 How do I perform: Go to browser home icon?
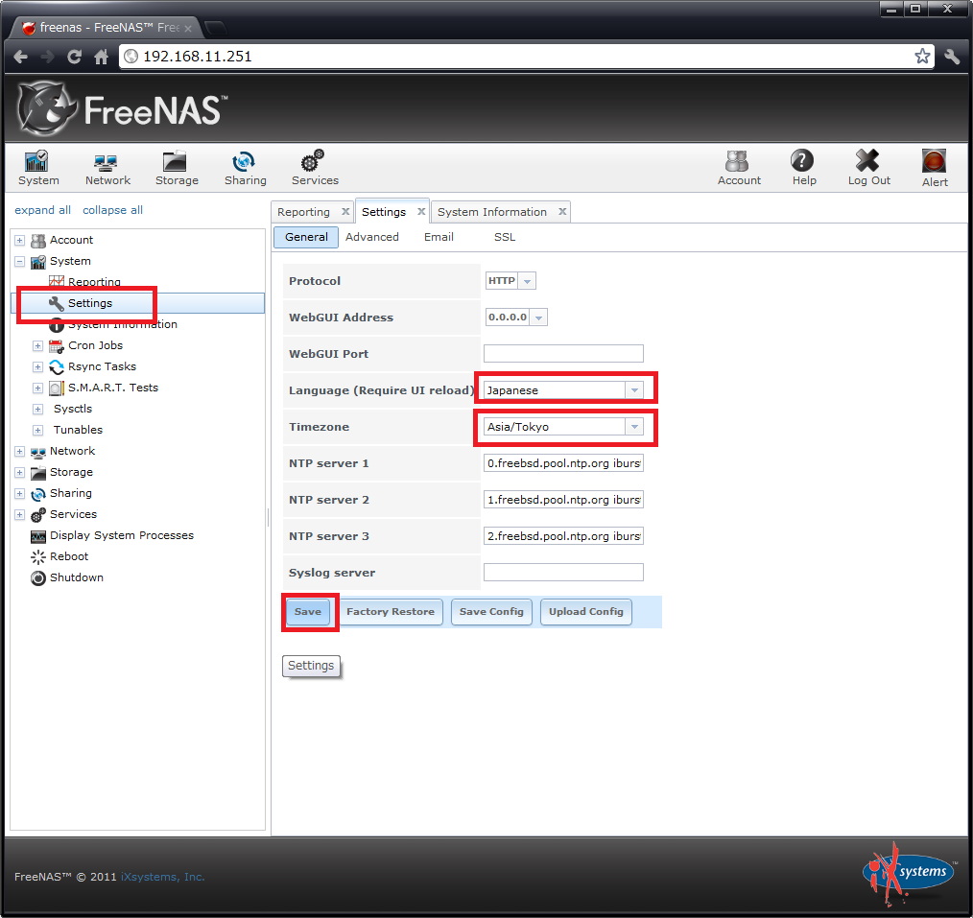[101, 57]
